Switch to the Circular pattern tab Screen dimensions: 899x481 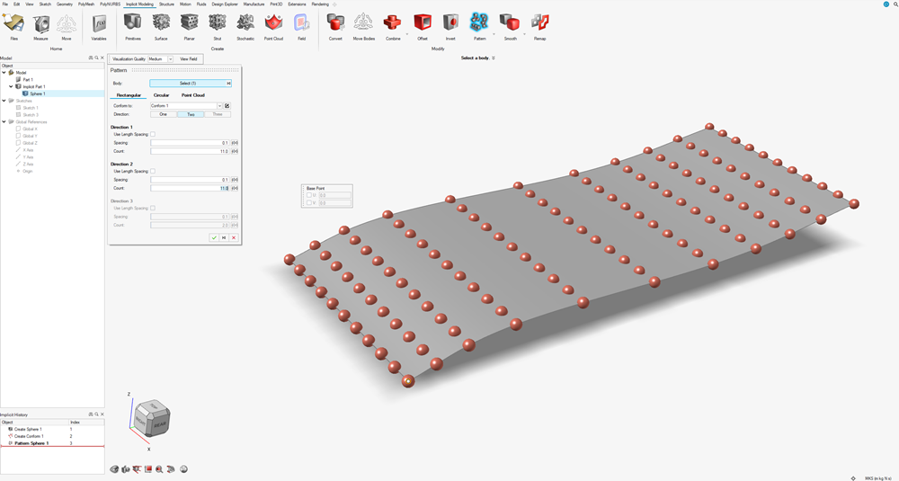tap(161, 94)
